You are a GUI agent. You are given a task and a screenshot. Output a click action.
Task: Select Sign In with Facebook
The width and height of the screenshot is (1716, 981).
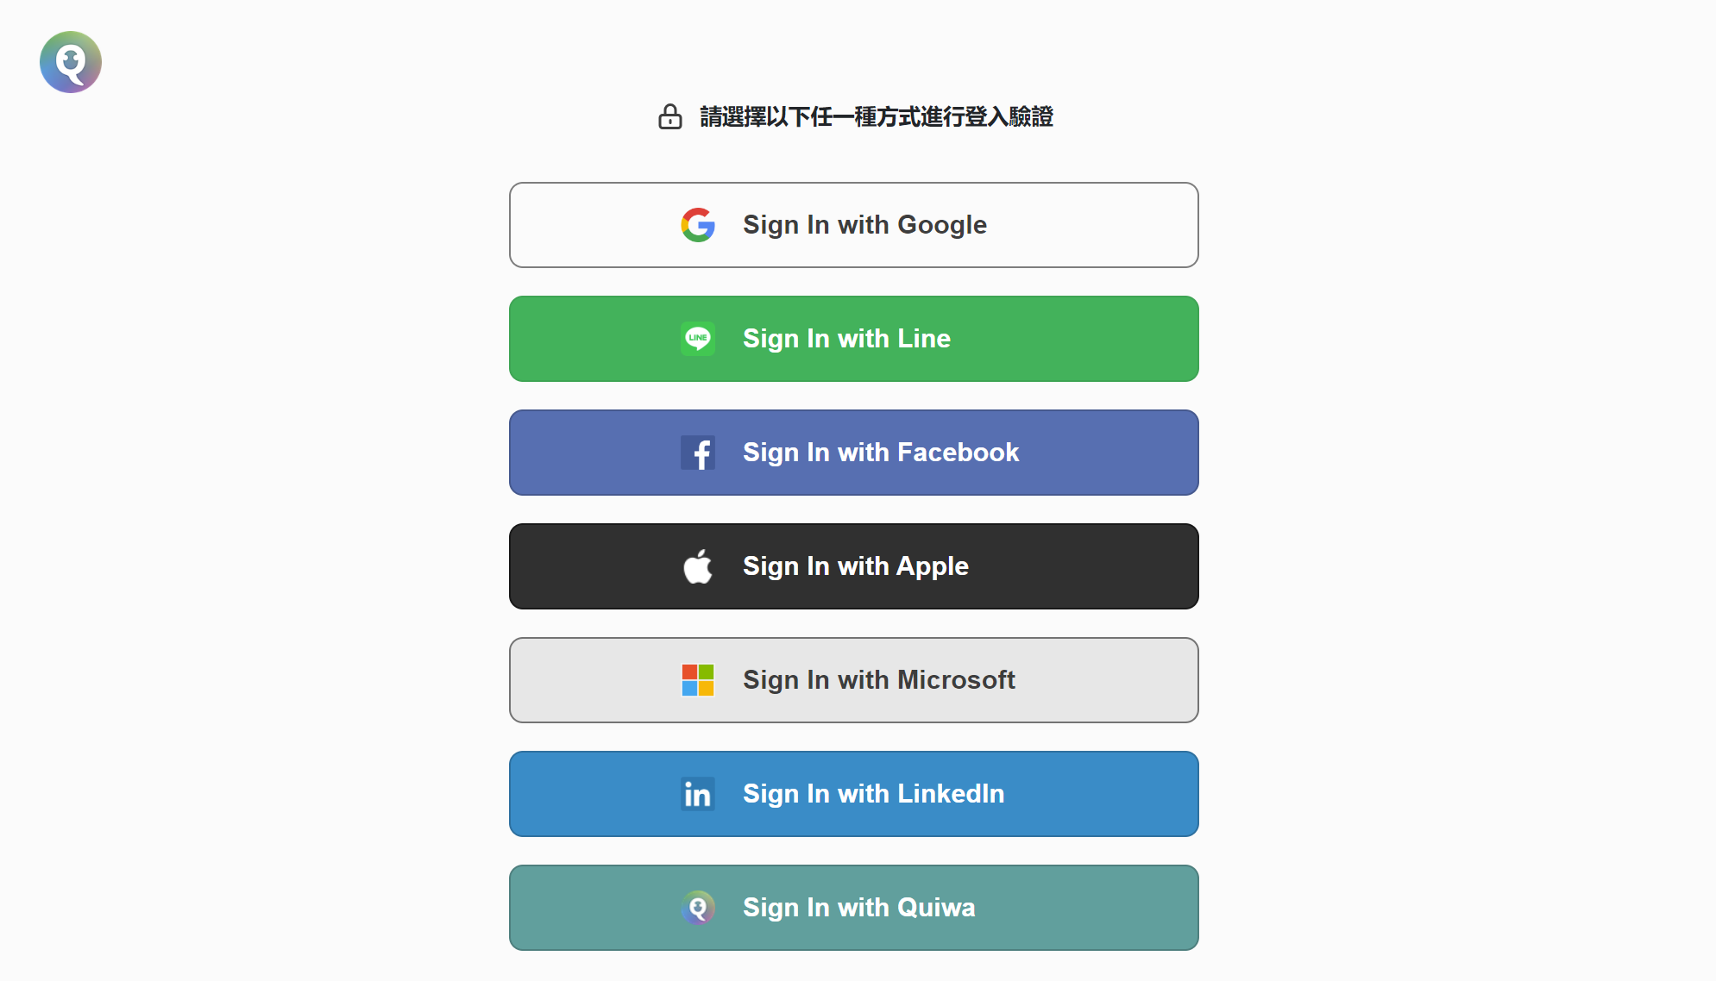(854, 453)
